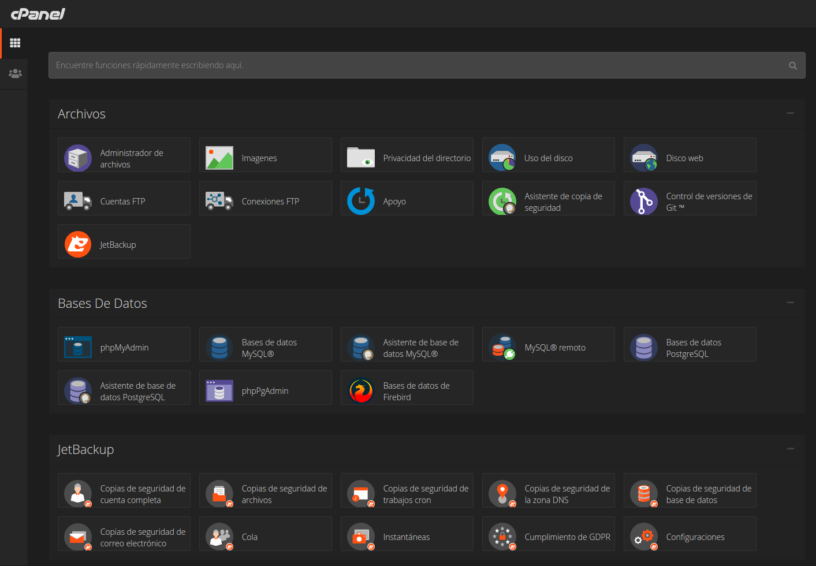Click the cPanel logo
Viewport: 816px width, 566px height.
point(38,14)
